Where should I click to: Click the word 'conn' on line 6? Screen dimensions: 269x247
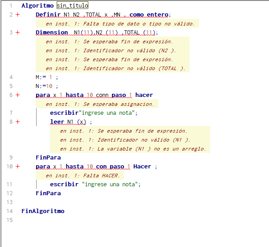(102, 95)
